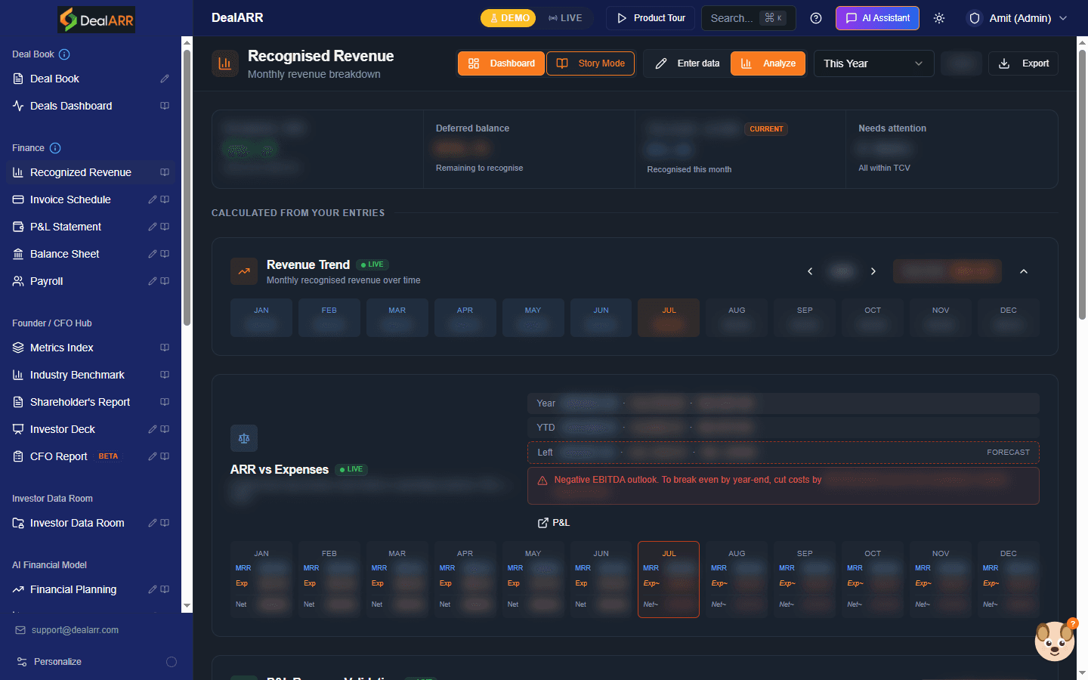Open Payroll page
Viewport: 1088px width, 680px height.
click(46, 281)
